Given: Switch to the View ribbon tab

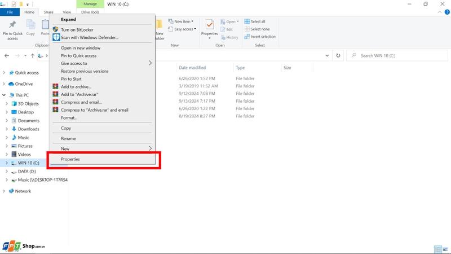Looking at the screenshot, I should pos(67,12).
